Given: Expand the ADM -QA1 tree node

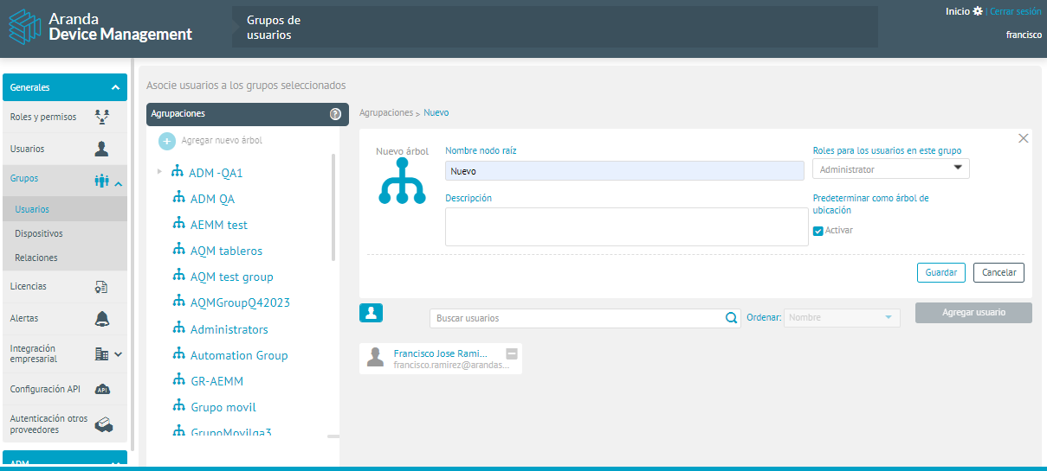Looking at the screenshot, I should click(x=159, y=172).
